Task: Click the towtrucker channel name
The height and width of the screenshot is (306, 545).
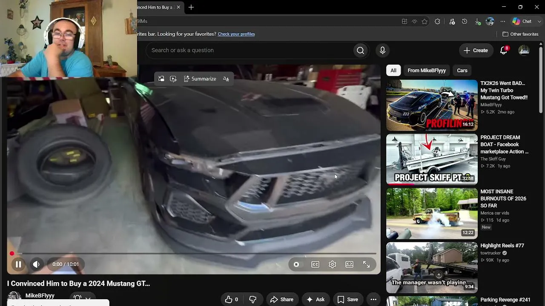Action: point(491,253)
